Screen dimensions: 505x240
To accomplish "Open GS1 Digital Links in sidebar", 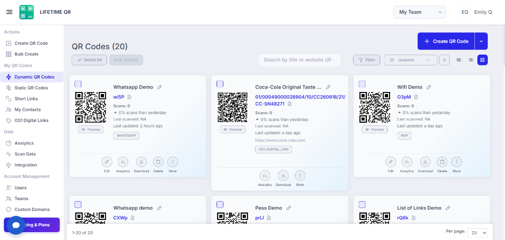I will (32, 120).
